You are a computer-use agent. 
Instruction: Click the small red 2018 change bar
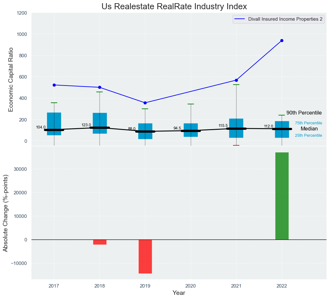point(100,242)
